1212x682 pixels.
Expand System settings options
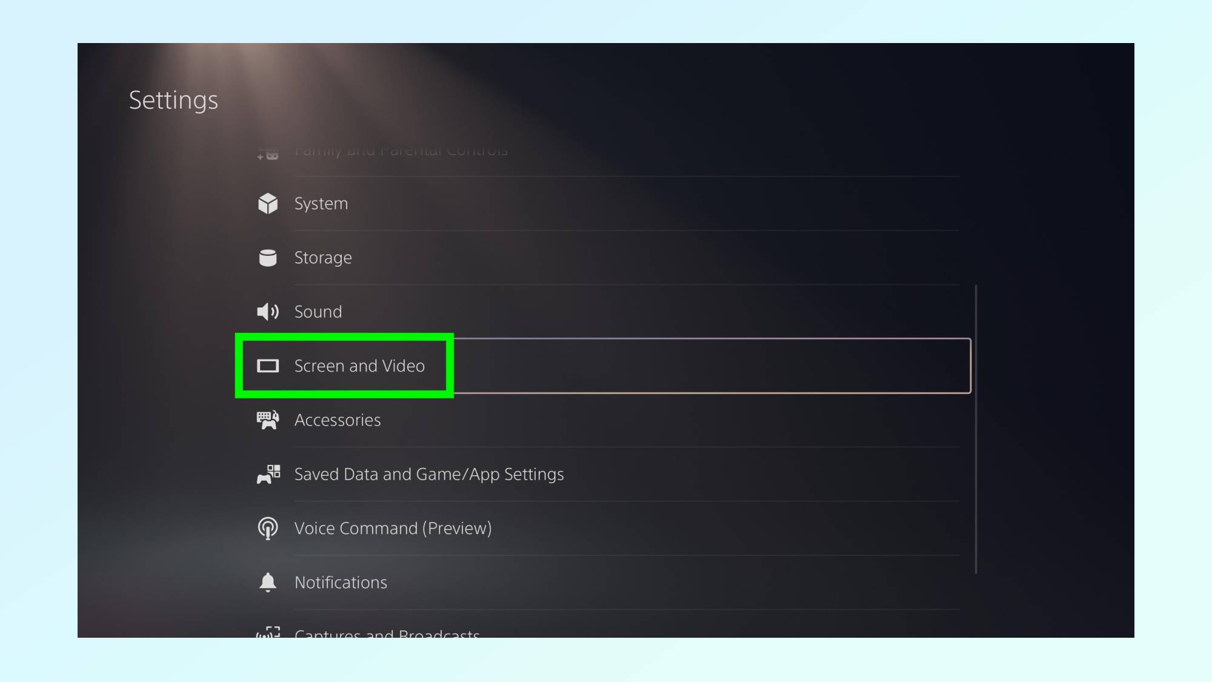(x=321, y=203)
